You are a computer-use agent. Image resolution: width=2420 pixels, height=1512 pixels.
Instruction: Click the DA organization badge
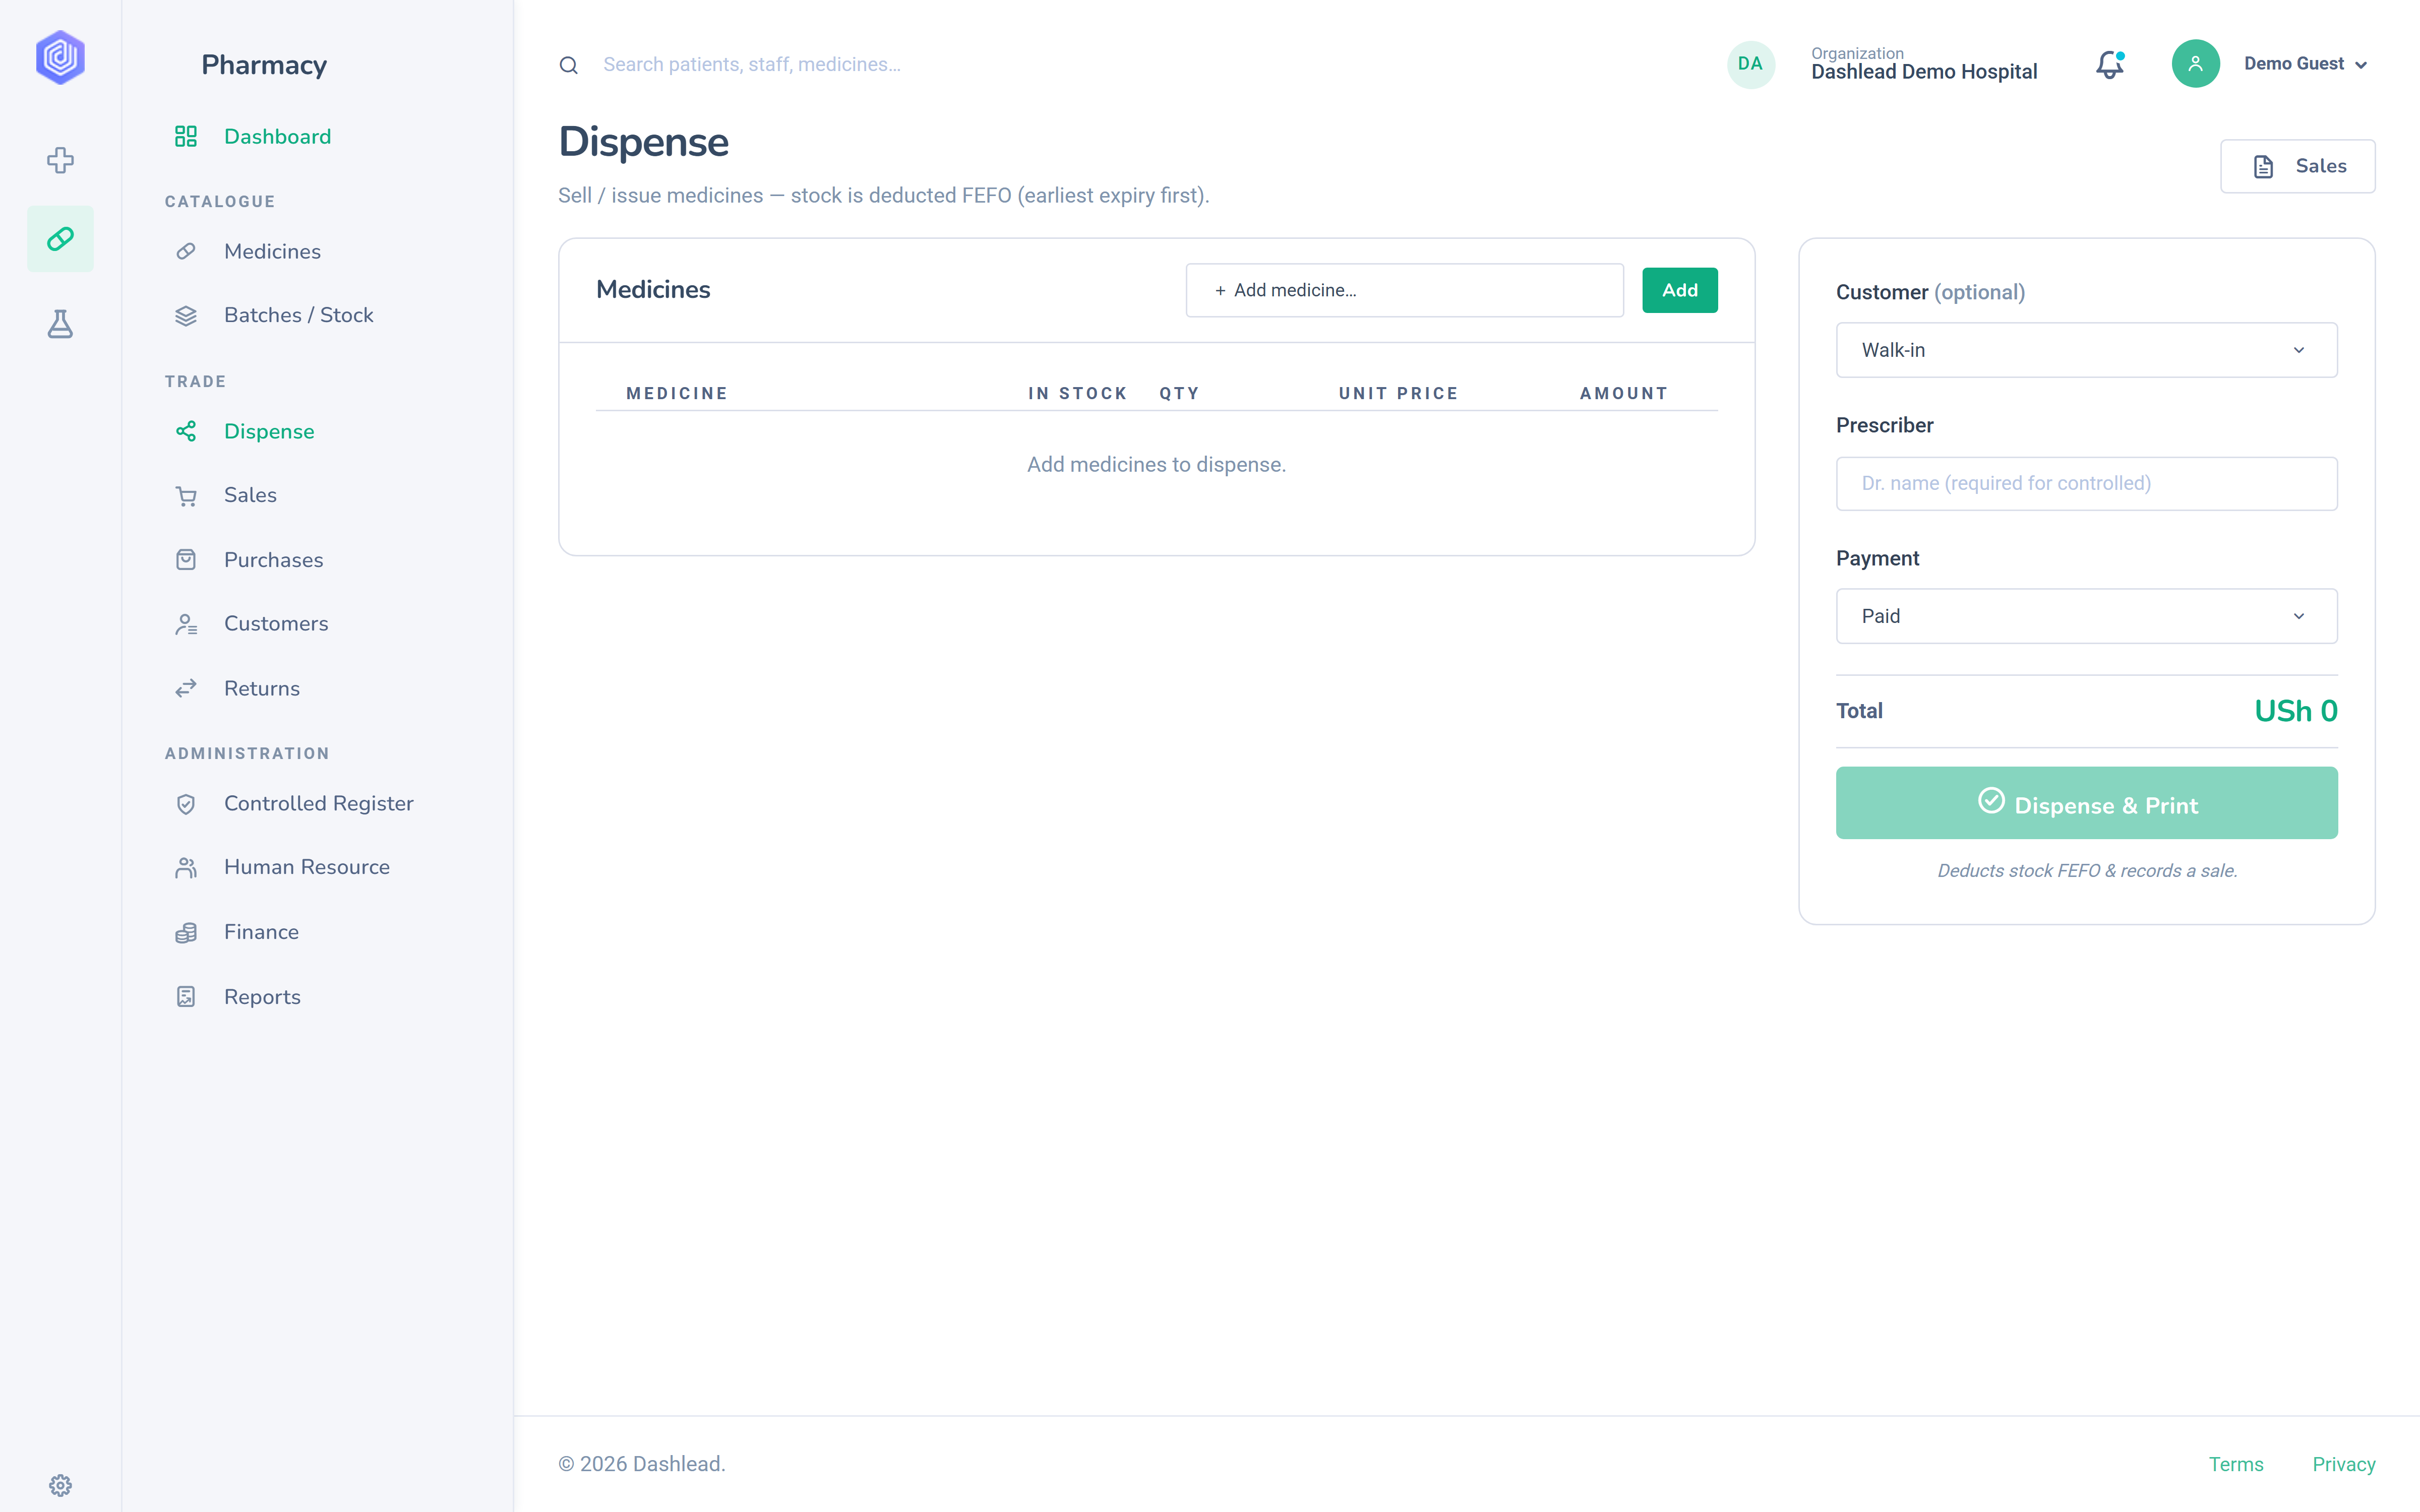1751,64
